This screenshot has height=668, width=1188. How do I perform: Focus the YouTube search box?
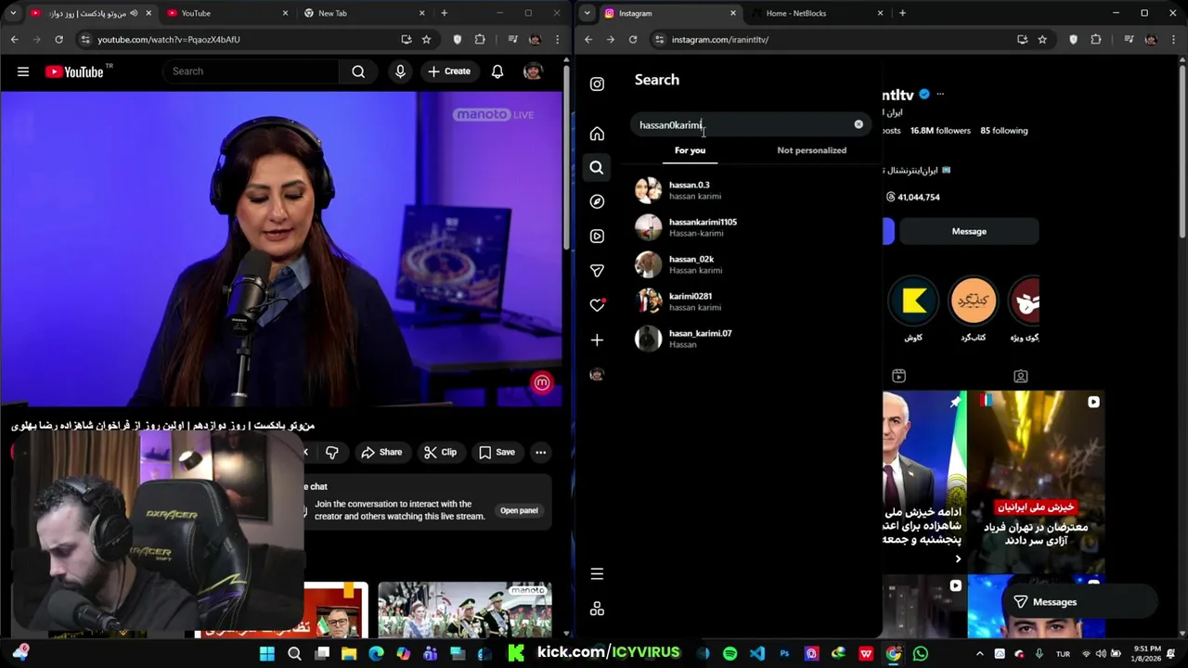[x=251, y=71]
